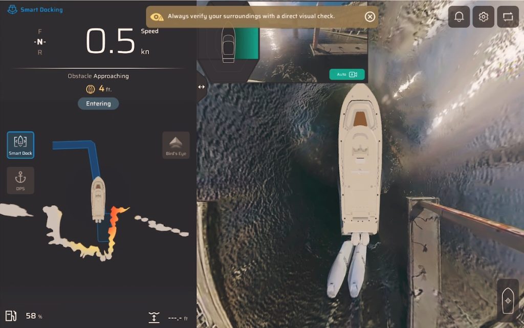Click the boat target icon bottom right
This screenshot has height=328, width=524.
508,301
